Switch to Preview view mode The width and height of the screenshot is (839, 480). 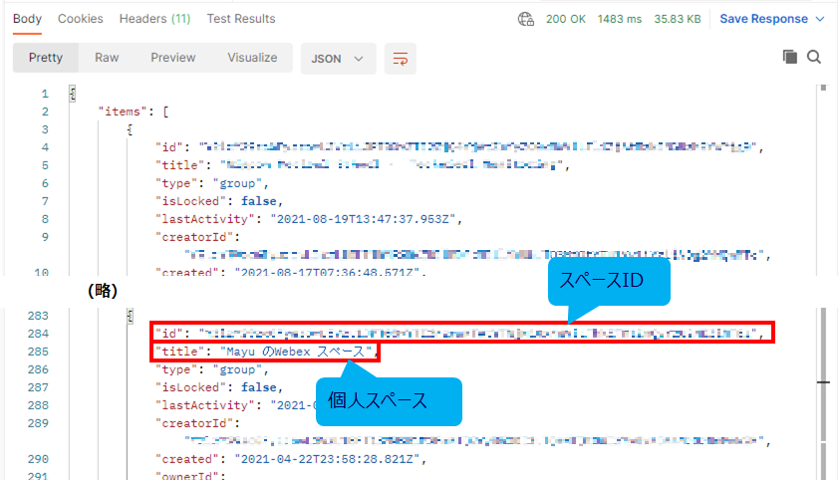coord(173,58)
